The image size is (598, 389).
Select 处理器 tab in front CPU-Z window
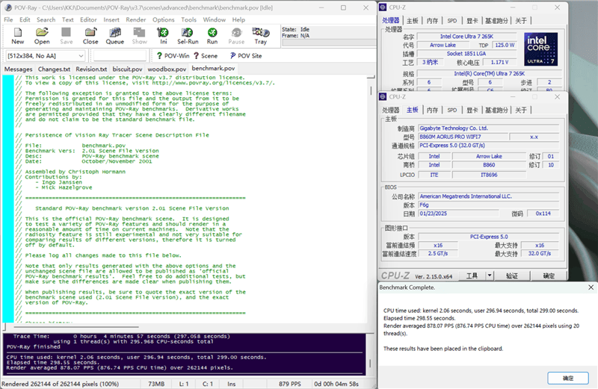(x=390, y=110)
